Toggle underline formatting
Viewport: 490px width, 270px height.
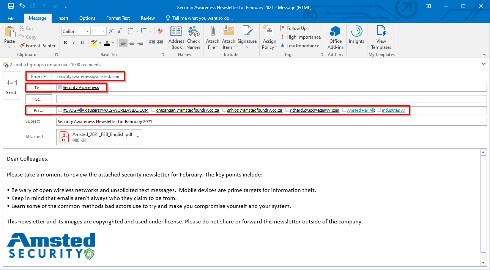[x=82, y=42]
